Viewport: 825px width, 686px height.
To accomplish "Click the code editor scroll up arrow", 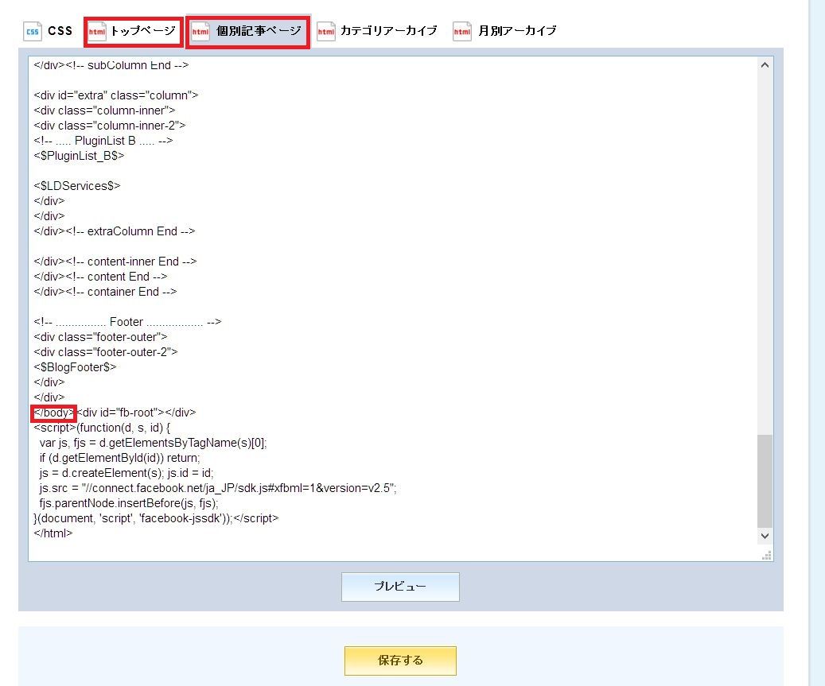I will (x=765, y=65).
